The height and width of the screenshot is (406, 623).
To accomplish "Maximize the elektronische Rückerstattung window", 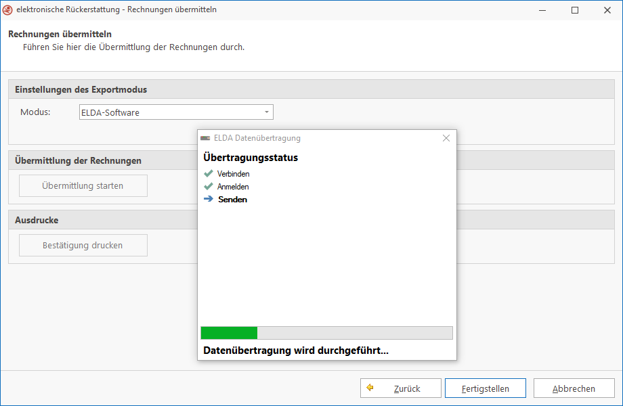I will pyautogui.click(x=574, y=10).
